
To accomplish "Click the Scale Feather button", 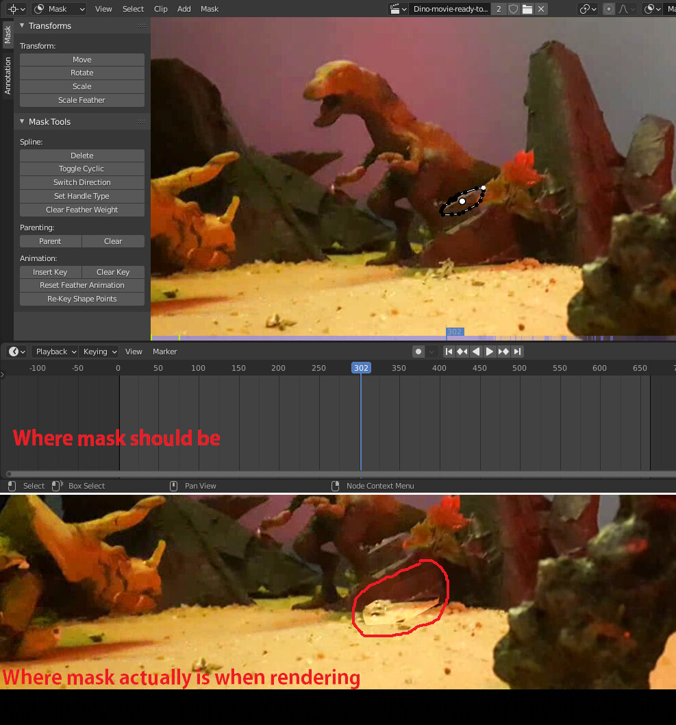I will 82,100.
